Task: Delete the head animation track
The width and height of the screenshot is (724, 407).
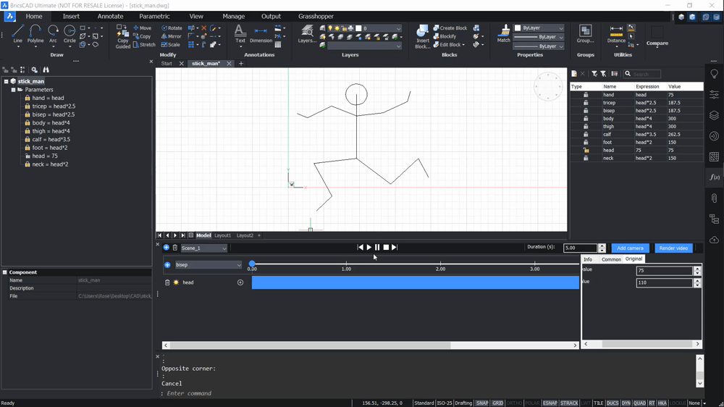Action: (167, 282)
